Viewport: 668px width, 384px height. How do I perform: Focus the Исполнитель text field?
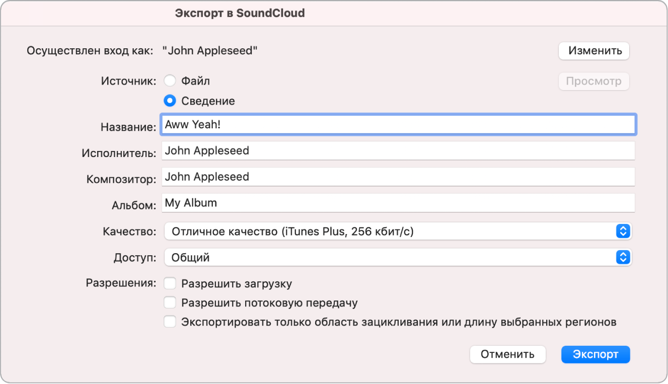coord(398,150)
